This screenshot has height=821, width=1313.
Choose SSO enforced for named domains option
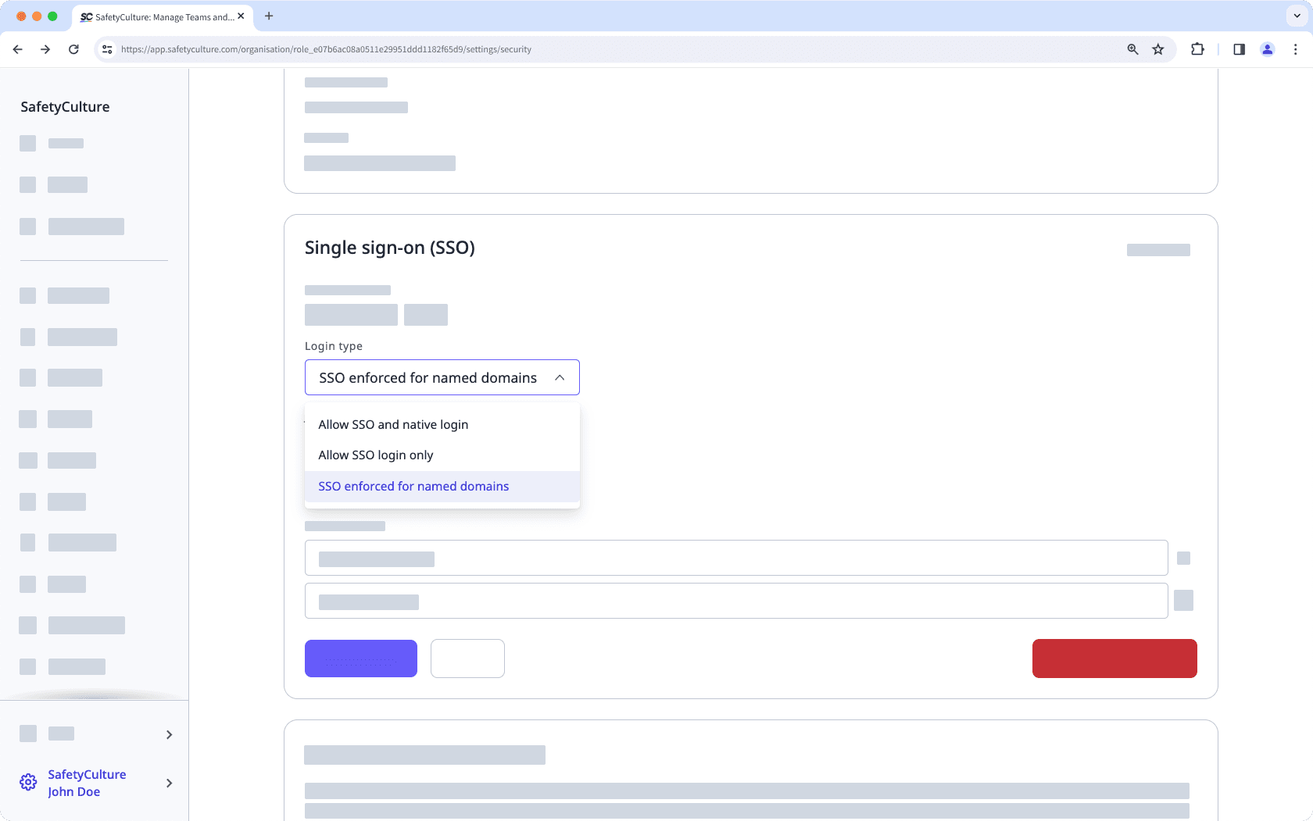click(413, 486)
